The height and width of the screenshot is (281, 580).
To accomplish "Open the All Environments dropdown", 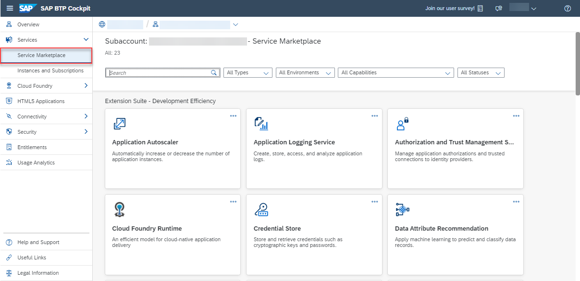I will pos(305,73).
